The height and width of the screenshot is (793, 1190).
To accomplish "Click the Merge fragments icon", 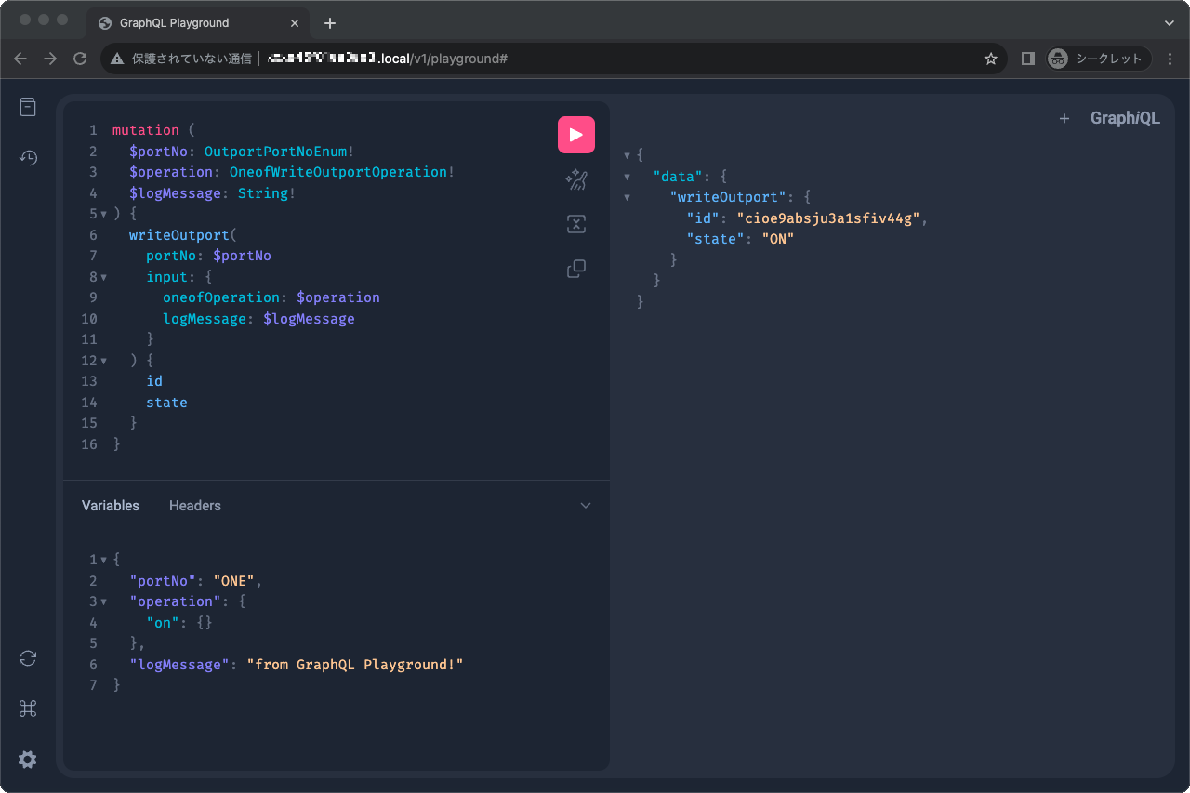I will click(x=576, y=224).
